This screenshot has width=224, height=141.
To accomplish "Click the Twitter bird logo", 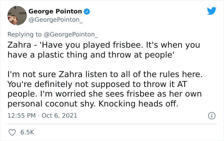I will coord(212,11).
